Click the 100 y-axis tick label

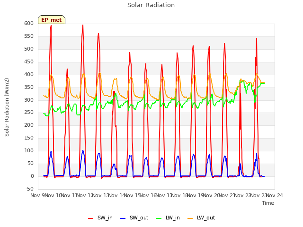pos(29,150)
